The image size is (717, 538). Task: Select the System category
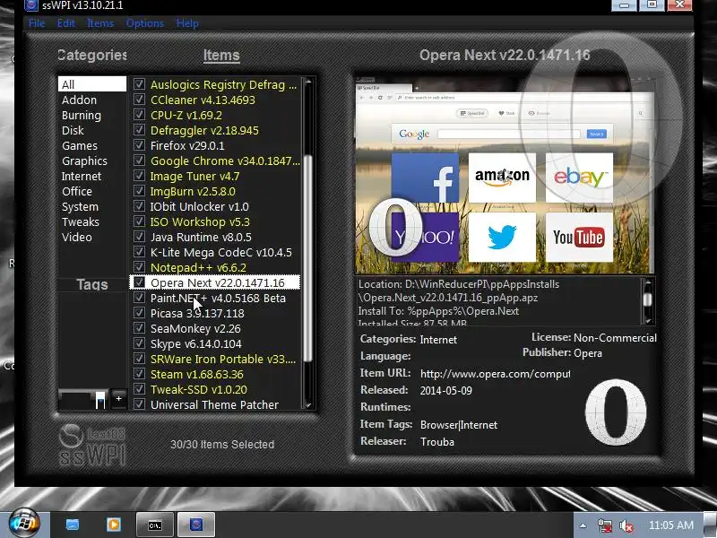[x=92, y=206]
